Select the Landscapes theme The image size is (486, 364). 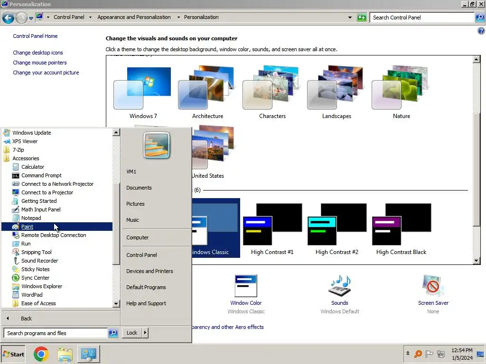pos(336,93)
